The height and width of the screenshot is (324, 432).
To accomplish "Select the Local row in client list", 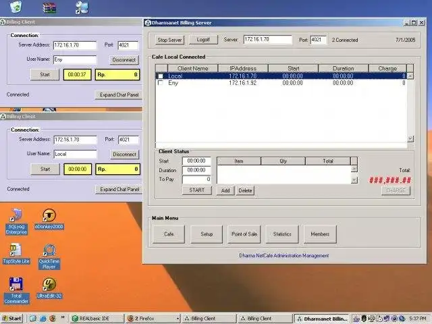I will click(281, 76).
